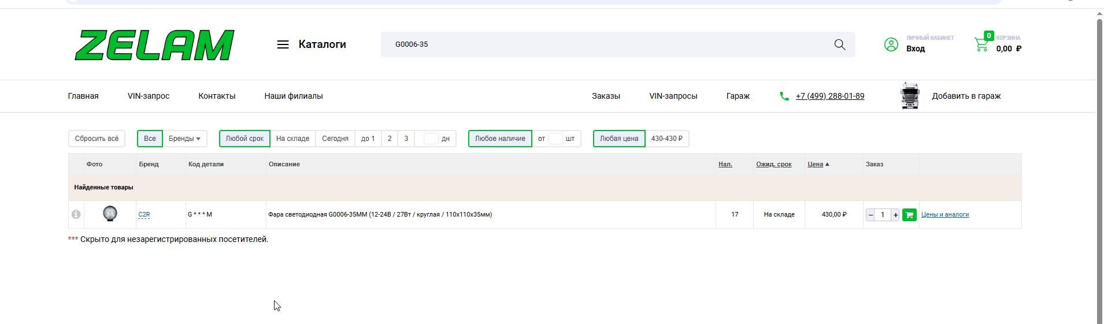
Task: Open Заказы section
Action: click(606, 96)
